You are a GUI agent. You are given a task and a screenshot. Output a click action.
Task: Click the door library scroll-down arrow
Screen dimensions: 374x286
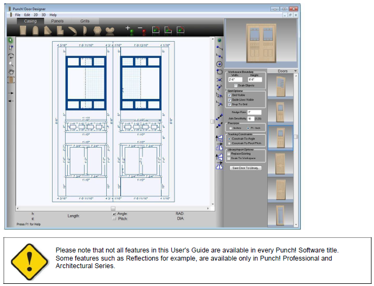click(296, 224)
